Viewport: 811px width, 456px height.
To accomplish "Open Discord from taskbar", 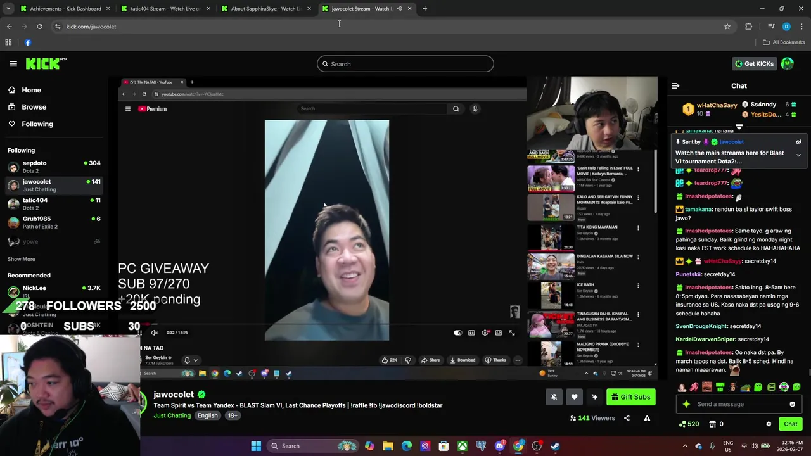I will point(500,446).
